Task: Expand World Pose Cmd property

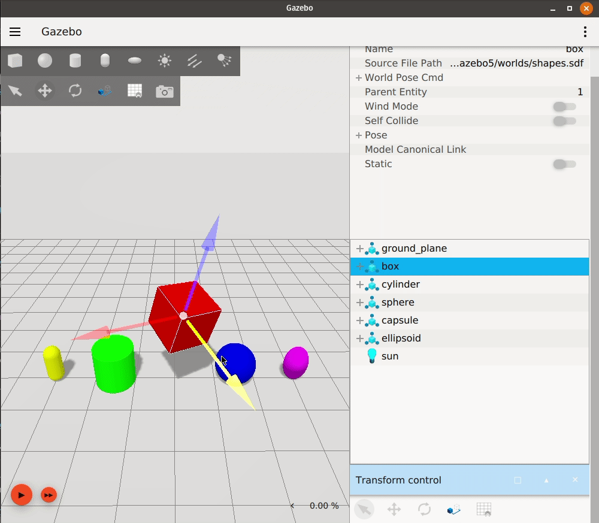Action: [x=359, y=78]
